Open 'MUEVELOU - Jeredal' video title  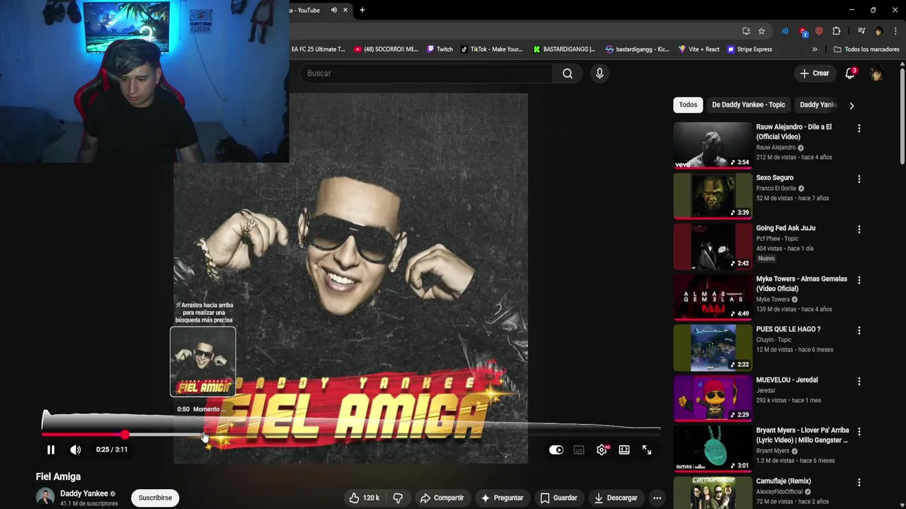coord(787,380)
